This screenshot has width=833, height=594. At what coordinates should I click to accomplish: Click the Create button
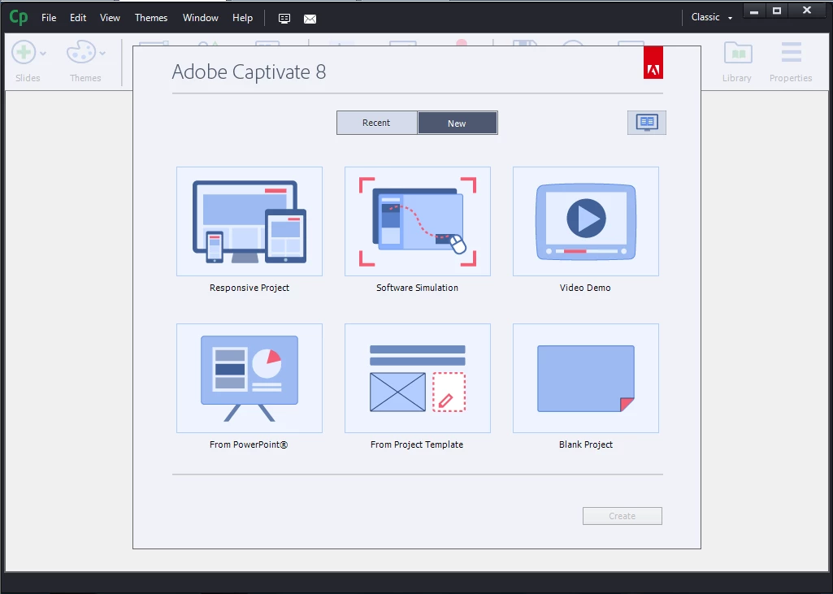(622, 516)
